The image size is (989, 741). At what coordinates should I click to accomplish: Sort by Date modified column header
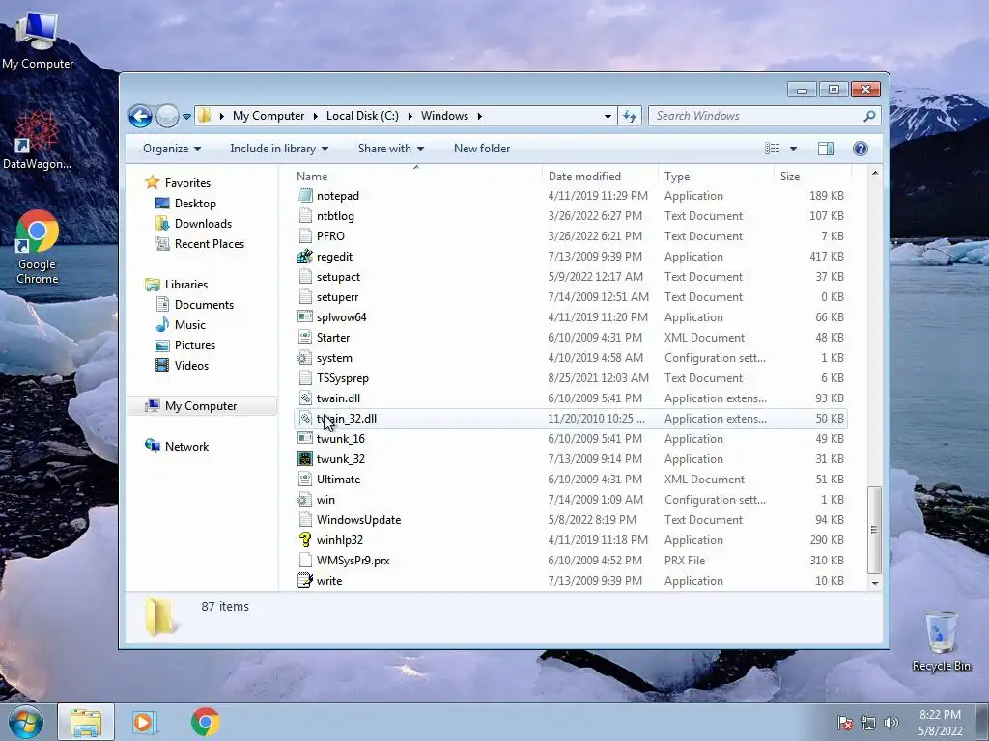[x=584, y=177]
